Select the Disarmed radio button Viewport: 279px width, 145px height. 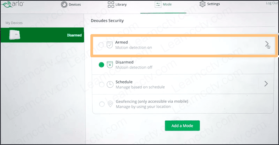click(101, 65)
